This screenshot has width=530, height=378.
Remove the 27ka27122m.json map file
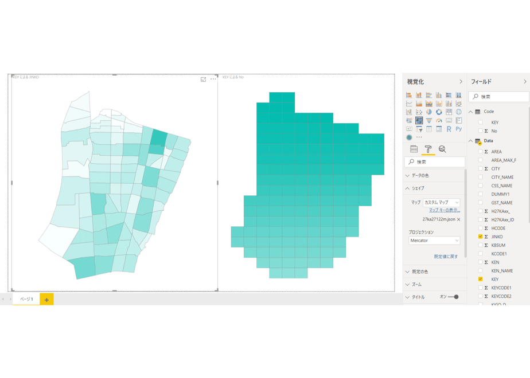click(x=459, y=219)
